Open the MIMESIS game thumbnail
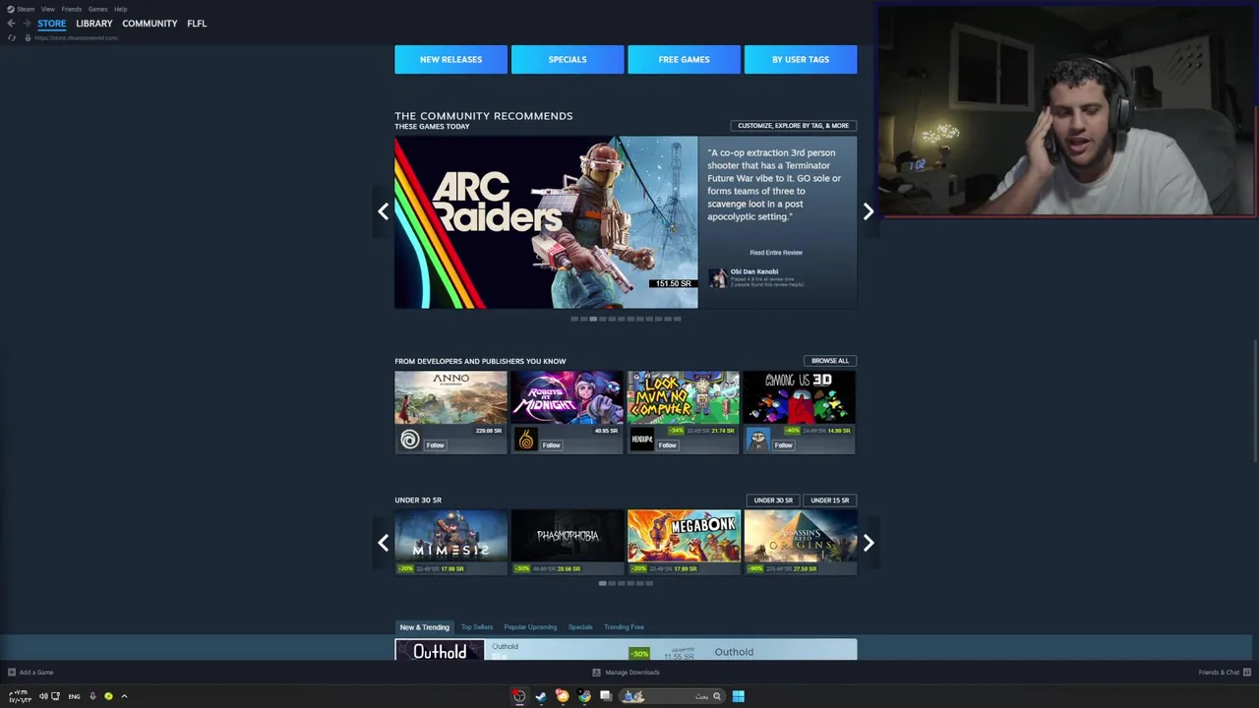The height and width of the screenshot is (708, 1259). point(450,536)
